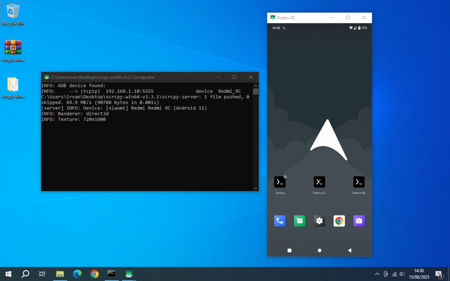Screen dimensions: 450x281
Task: Select the Recycle Bin desktop icon
Action: coord(13,14)
